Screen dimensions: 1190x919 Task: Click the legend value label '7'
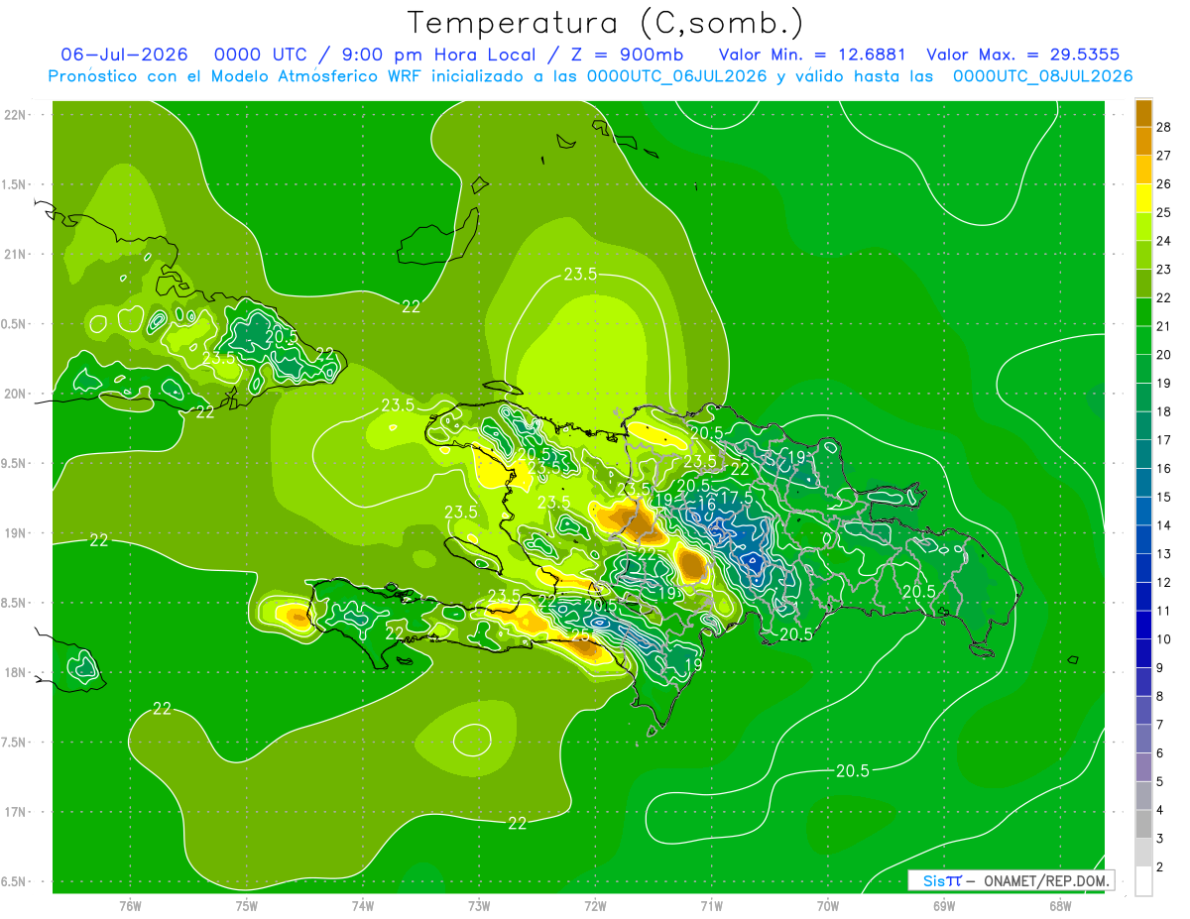point(1160,725)
